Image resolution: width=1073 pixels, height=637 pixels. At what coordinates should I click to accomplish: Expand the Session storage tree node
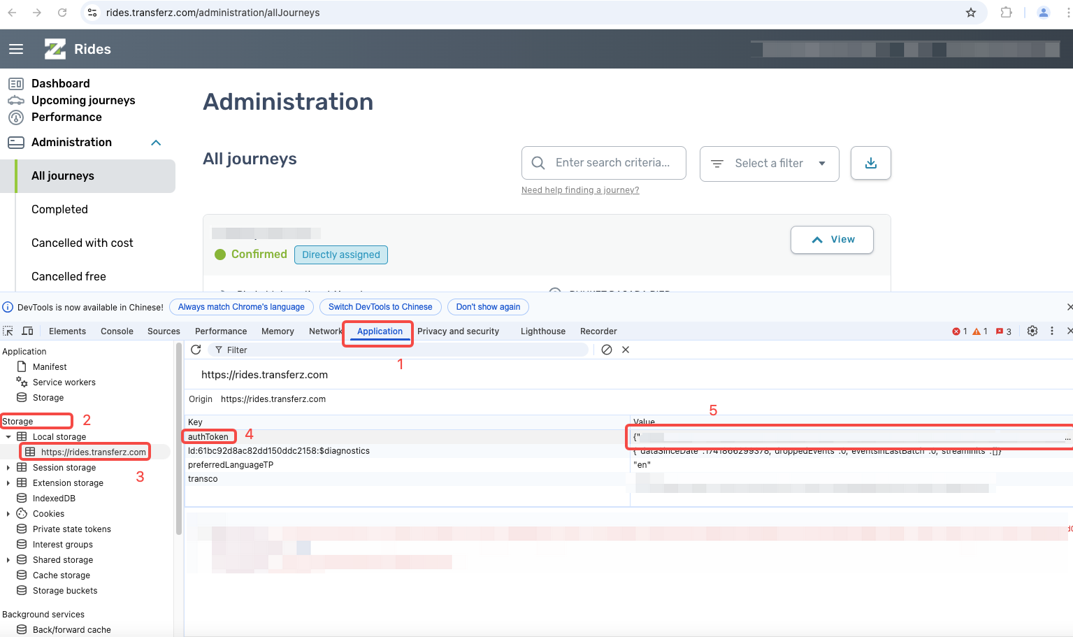point(8,468)
